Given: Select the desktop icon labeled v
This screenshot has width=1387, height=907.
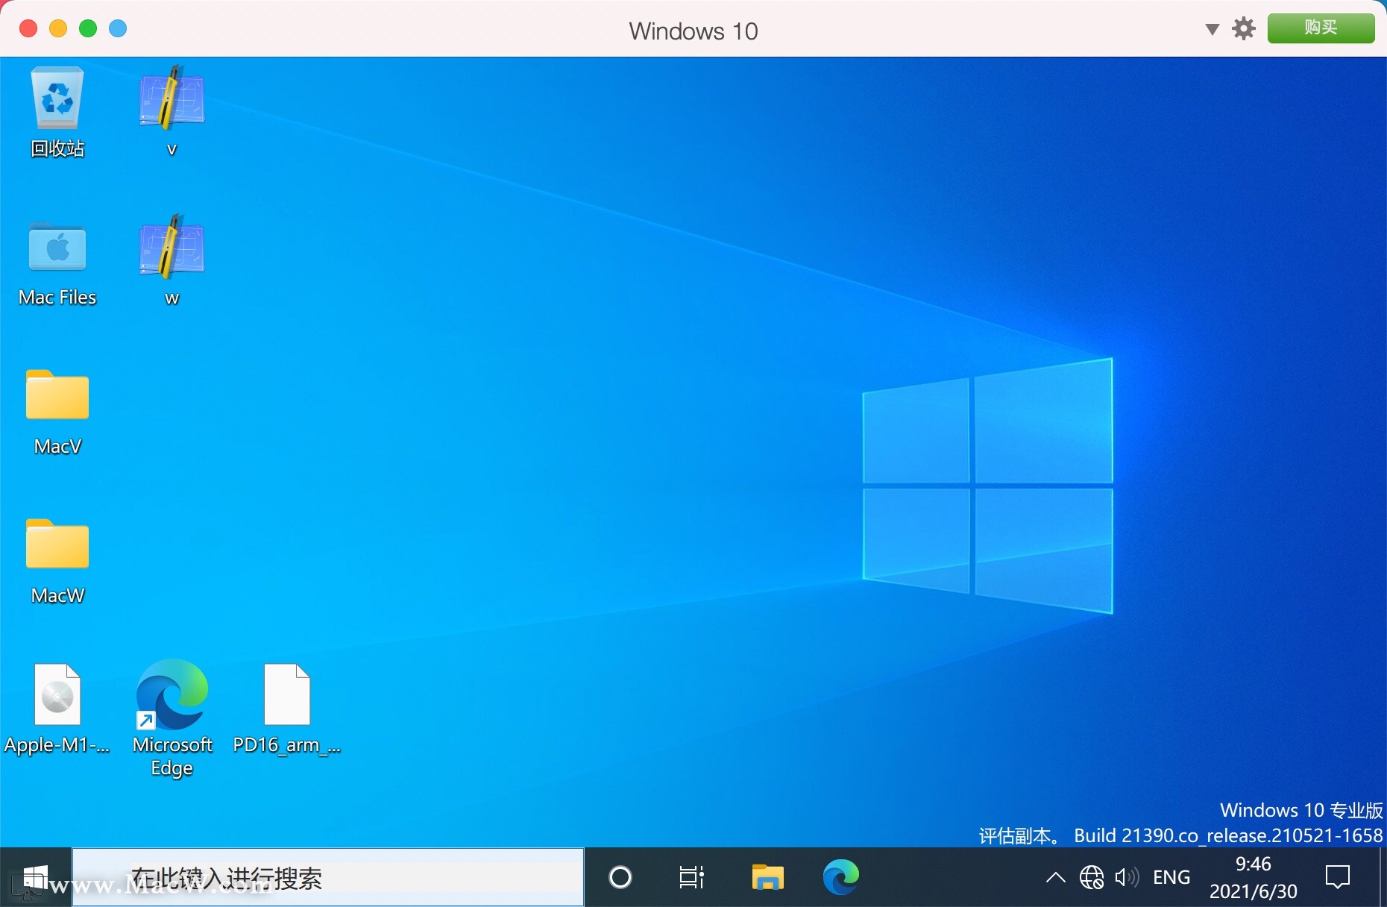Looking at the screenshot, I should click(172, 112).
